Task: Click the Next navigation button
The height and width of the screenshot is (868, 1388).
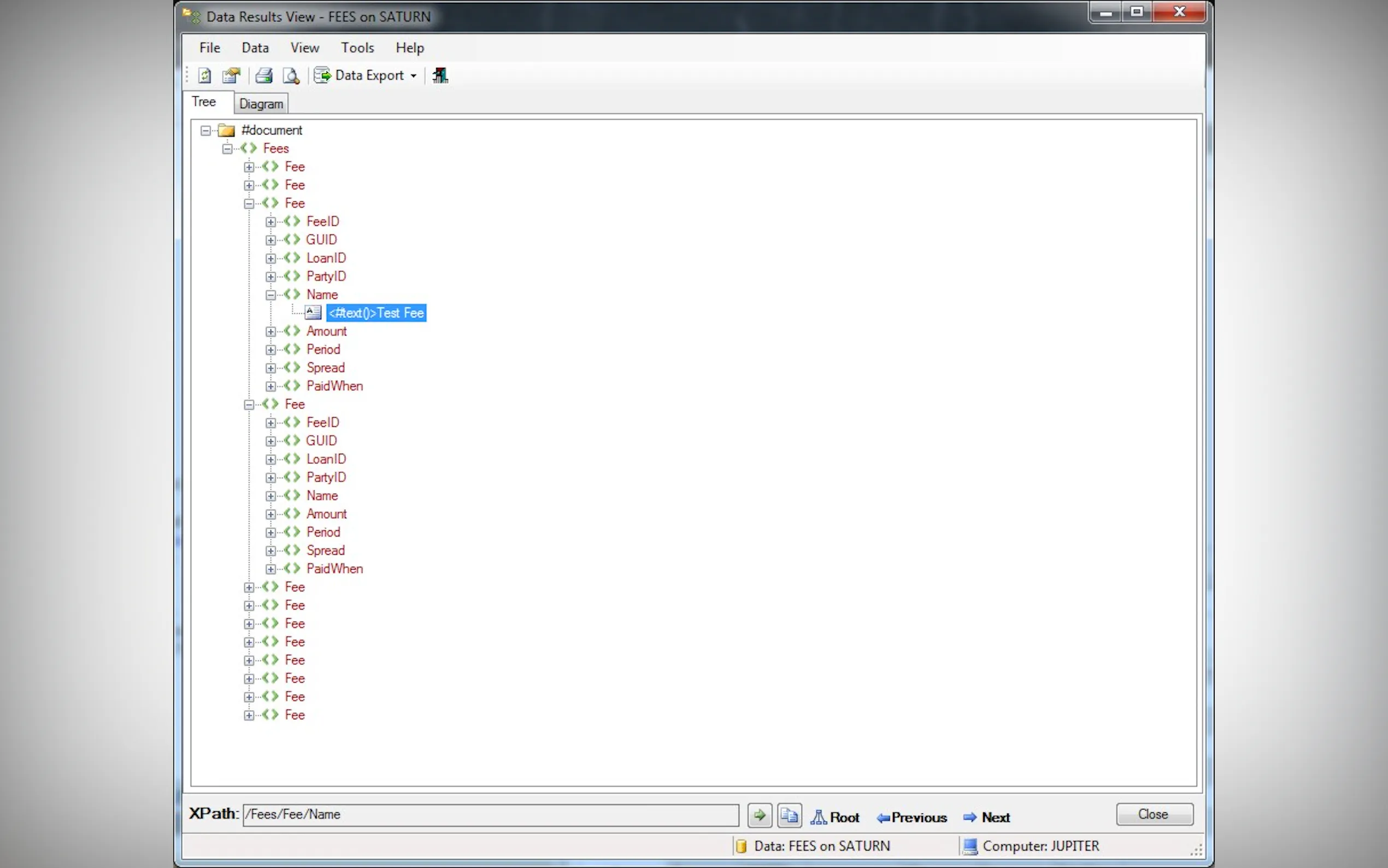Action: pyautogui.click(x=986, y=817)
